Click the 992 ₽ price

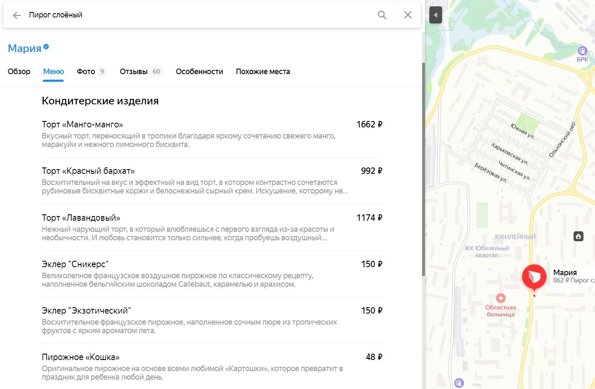[x=371, y=171]
